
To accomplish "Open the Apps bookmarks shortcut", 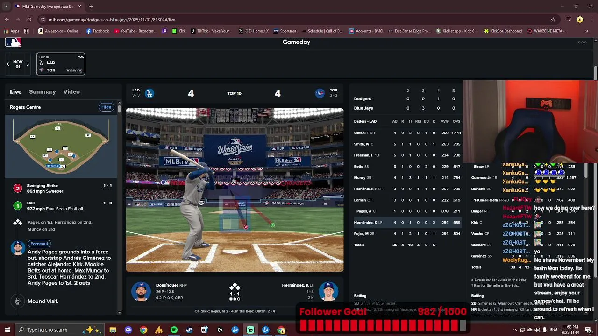I will pyautogui.click(x=12, y=31).
